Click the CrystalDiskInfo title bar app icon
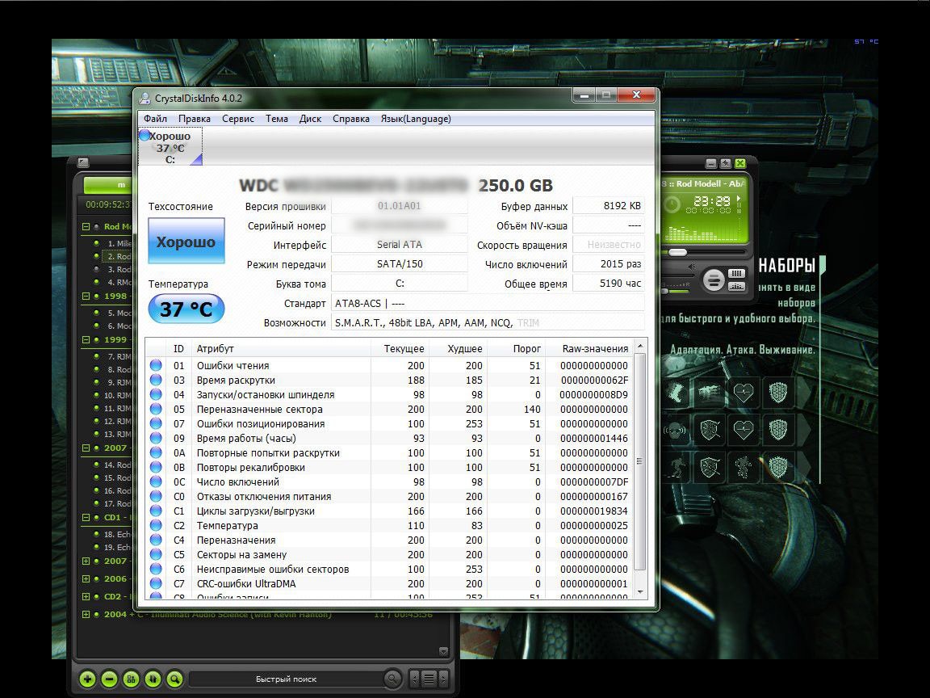Image resolution: width=930 pixels, height=698 pixels. point(145,99)
